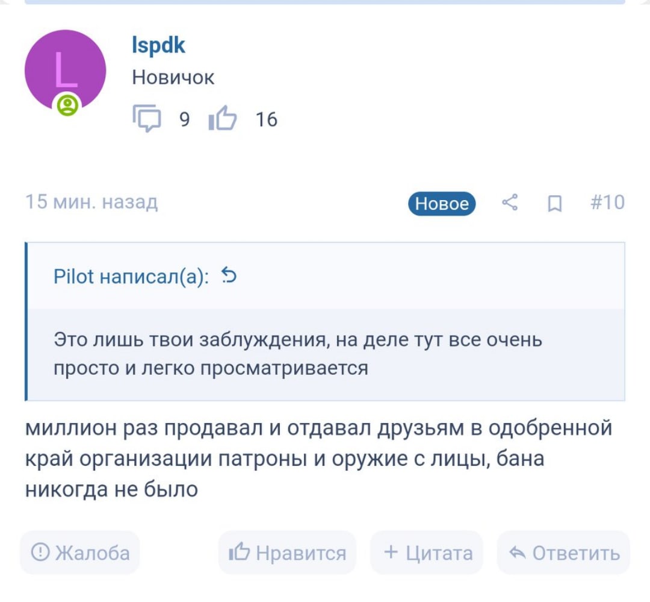
Task: Click "Pilot написал(а):" quote header
Action: point(132,277)
